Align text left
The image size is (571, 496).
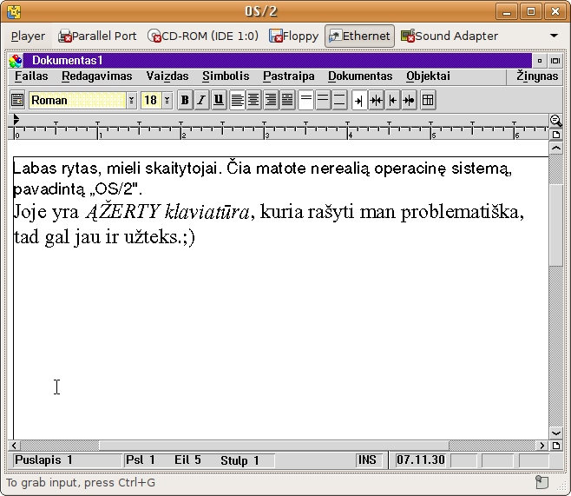(x=238, y=100)
